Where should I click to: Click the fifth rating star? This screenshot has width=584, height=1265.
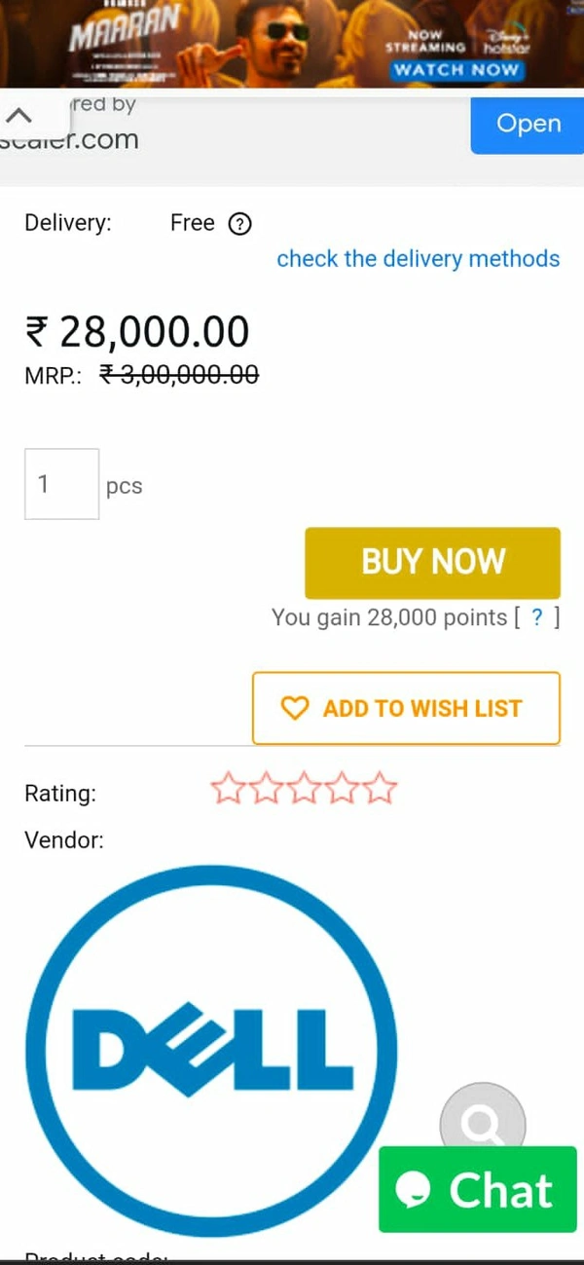pos(380,788)
